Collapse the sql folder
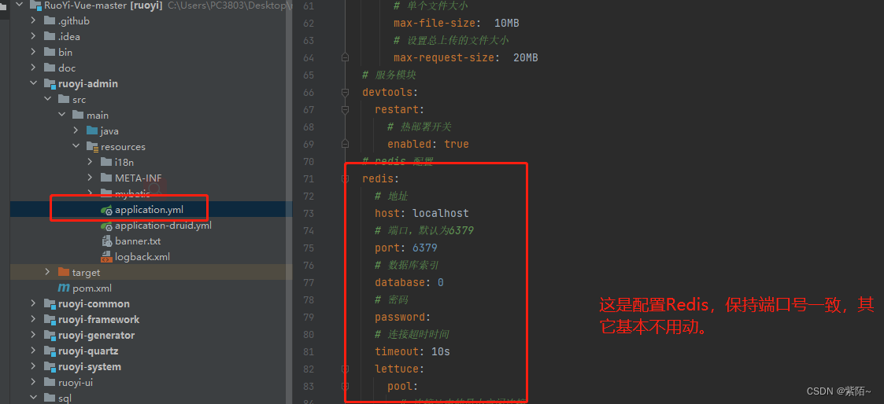The image size is (884, 404). coord(35,398)
